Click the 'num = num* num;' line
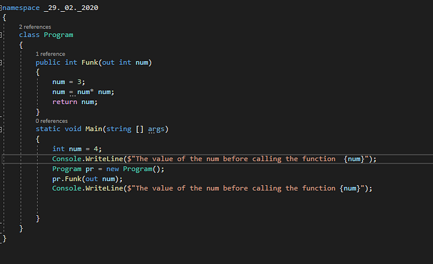433x264 pixels. 83,92
